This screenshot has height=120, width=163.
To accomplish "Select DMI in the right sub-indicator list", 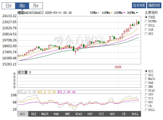I will [x=146, y=87].
